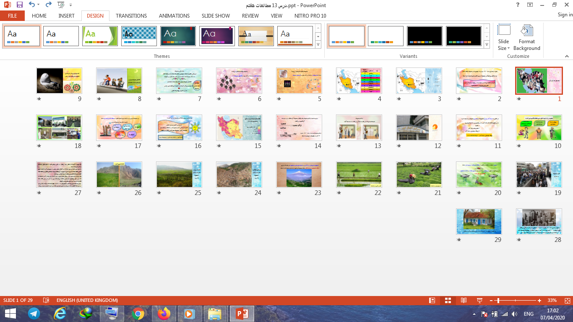Open the FILE backstage menu
The height and width of the screenshot is (322, 573).
(x=12, y=16)
